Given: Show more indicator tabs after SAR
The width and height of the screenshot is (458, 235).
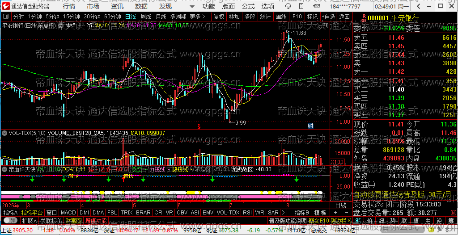Looking at the screenshot, I should (283, 212).
